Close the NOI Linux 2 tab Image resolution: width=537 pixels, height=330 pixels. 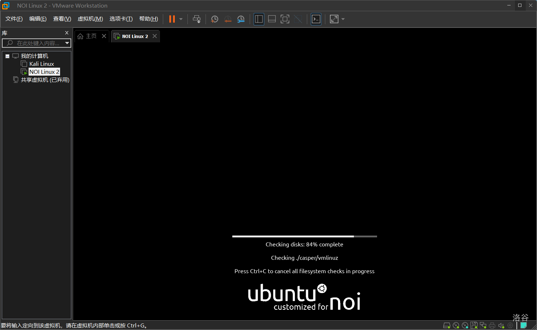(155, 36)
